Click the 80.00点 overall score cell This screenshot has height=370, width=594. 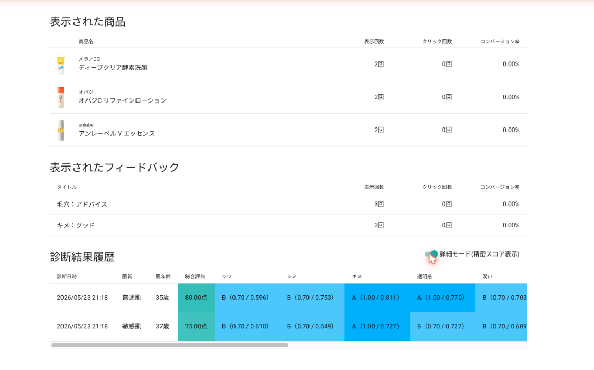tap(196, 298)
